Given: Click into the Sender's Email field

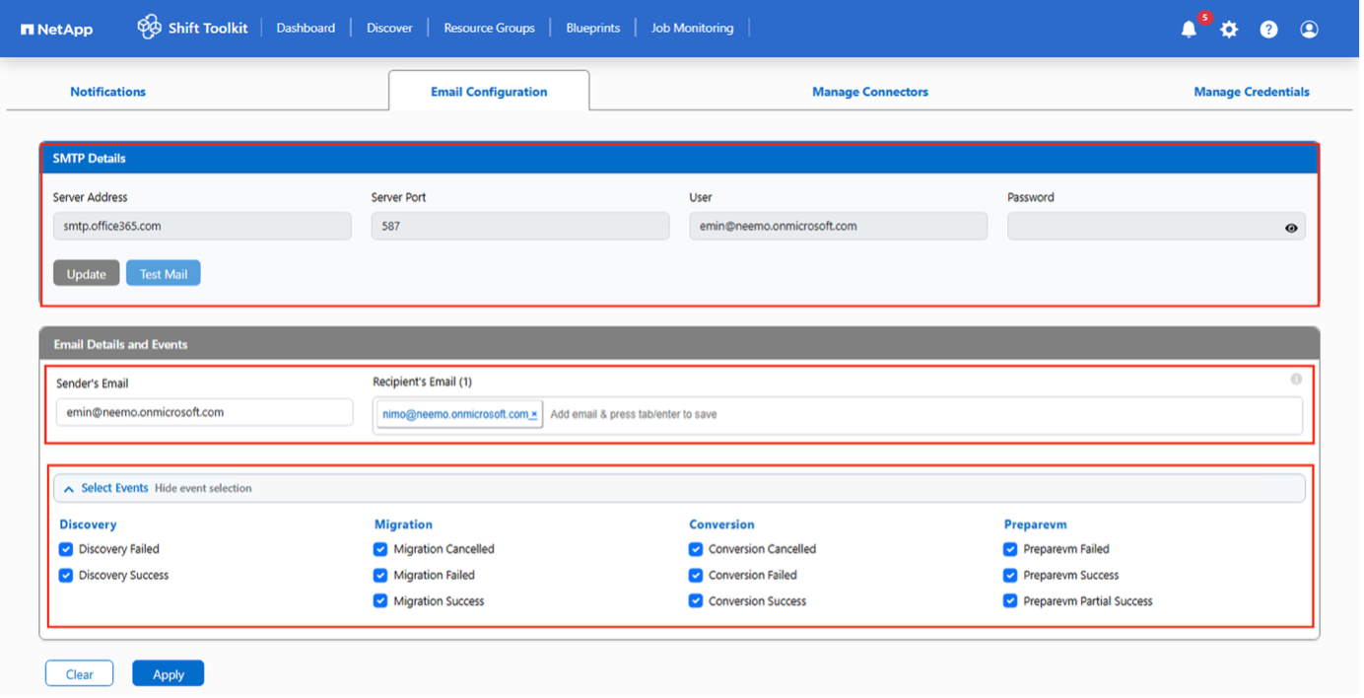Looking at the screenshot, I should pos(204,412).
